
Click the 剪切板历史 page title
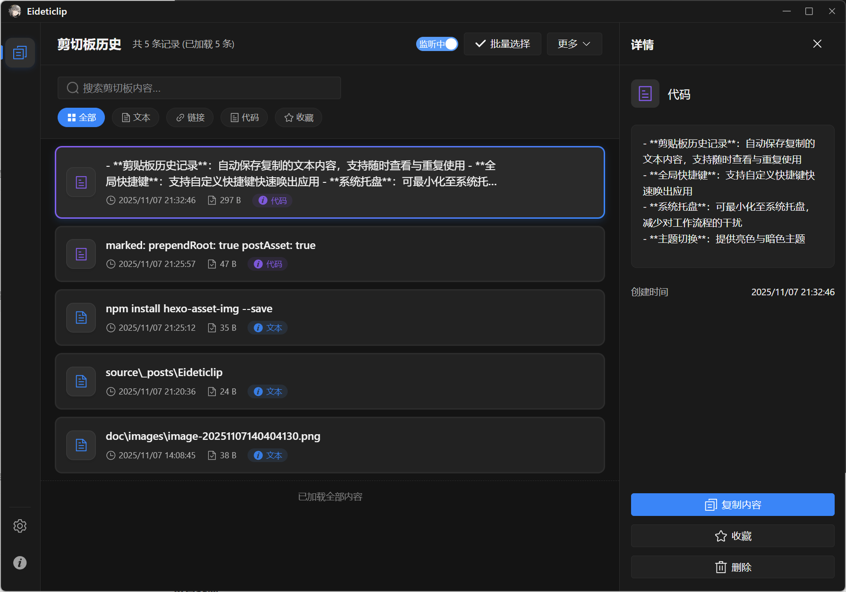coord(89,44)
